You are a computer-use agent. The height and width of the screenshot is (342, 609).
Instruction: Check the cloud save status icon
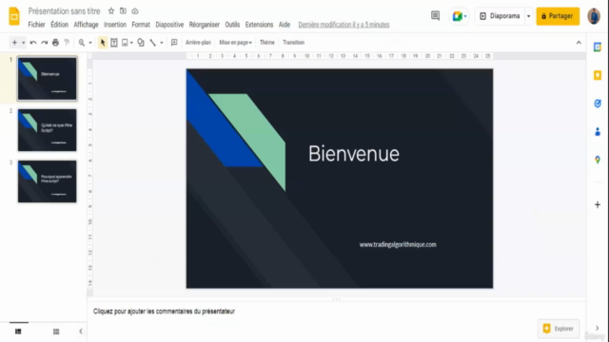pyautogui.click(x=135, y=10)
